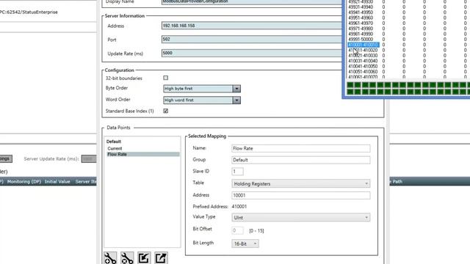Select register row 410041-410050
The image size is (470, 264).
[363, 67]
